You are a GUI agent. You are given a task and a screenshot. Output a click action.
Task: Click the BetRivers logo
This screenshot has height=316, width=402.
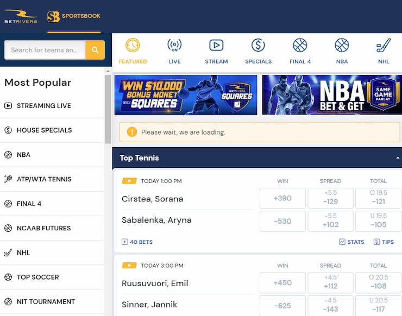(x=21, y=16)
